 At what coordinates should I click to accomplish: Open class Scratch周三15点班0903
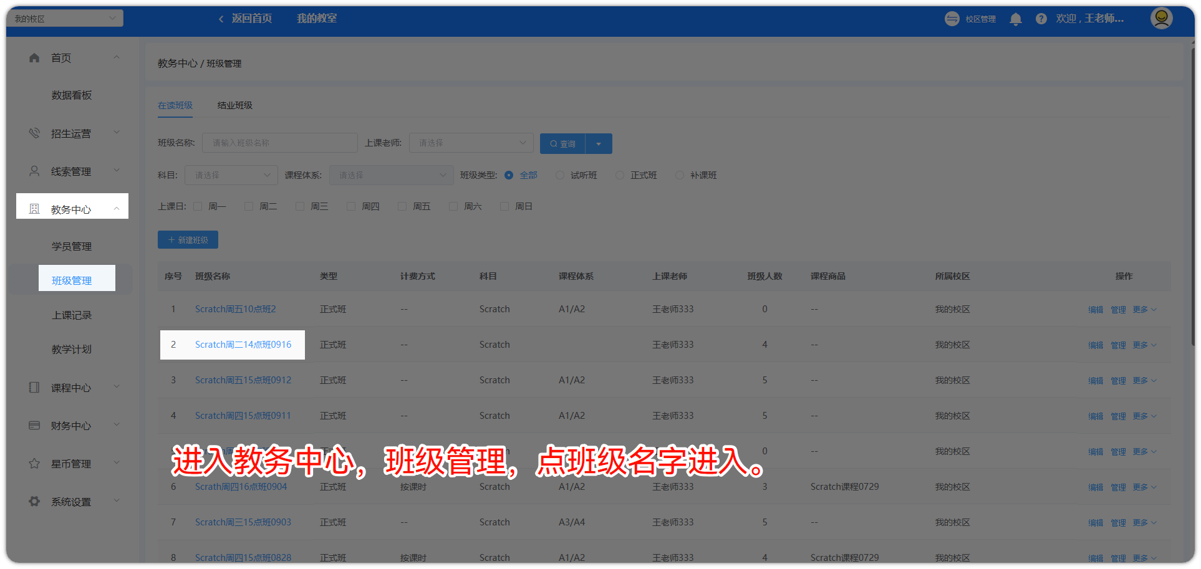click(x=243, y=522)
